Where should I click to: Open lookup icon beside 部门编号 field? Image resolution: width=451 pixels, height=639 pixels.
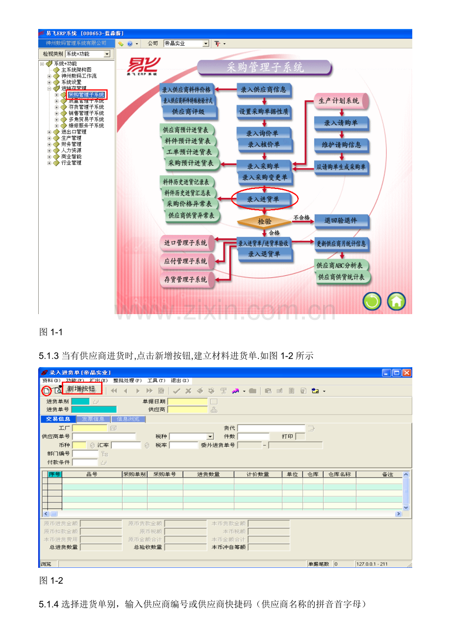(x=104, y=454)
